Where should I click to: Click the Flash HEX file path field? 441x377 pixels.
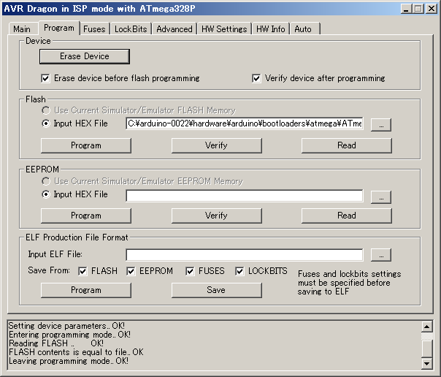245,123
